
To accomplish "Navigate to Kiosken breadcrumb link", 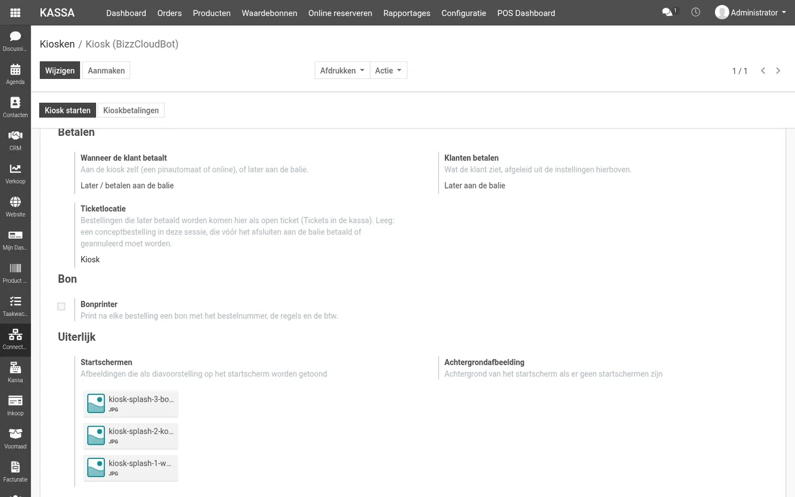I will pos(57,44).
